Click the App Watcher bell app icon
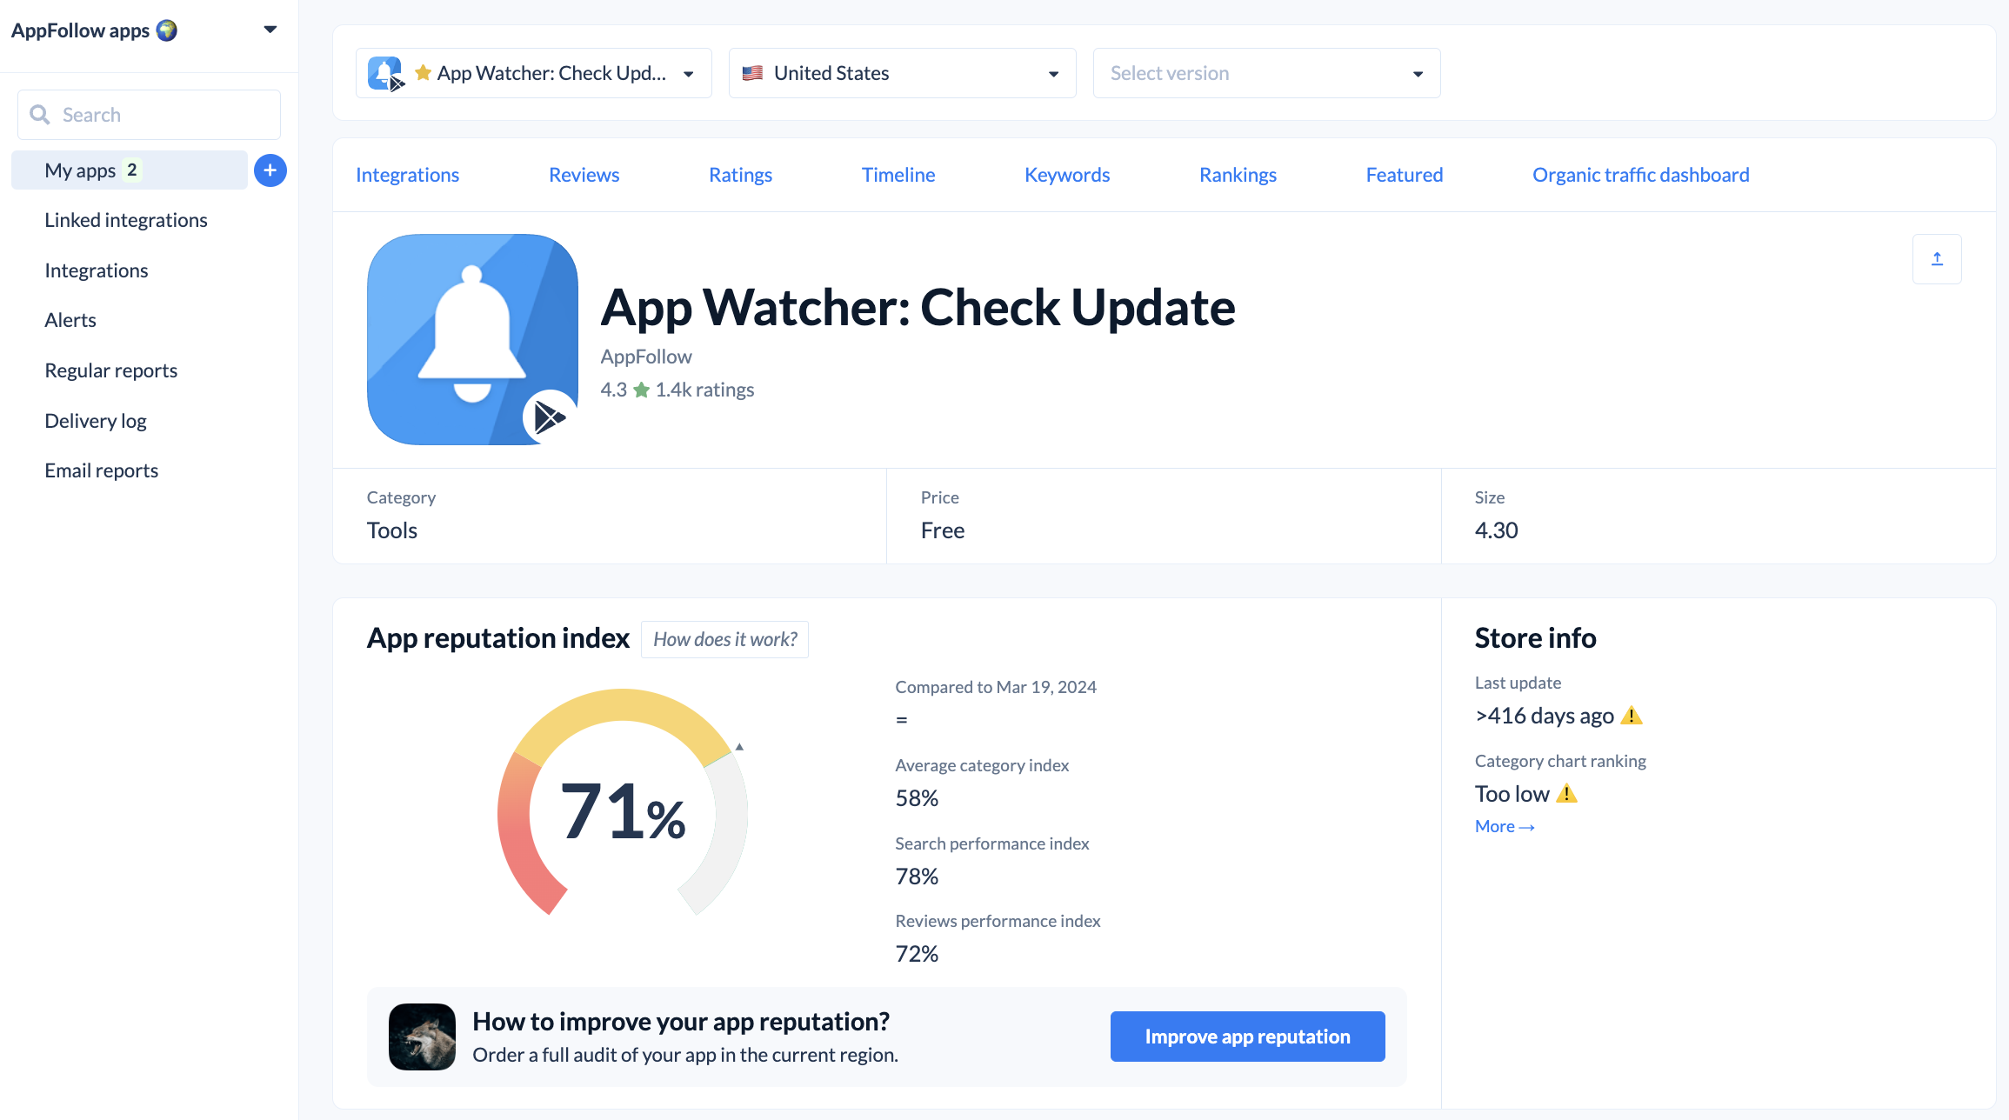The height and width of the screenshot is (1120, 2009). pos(472,339)
